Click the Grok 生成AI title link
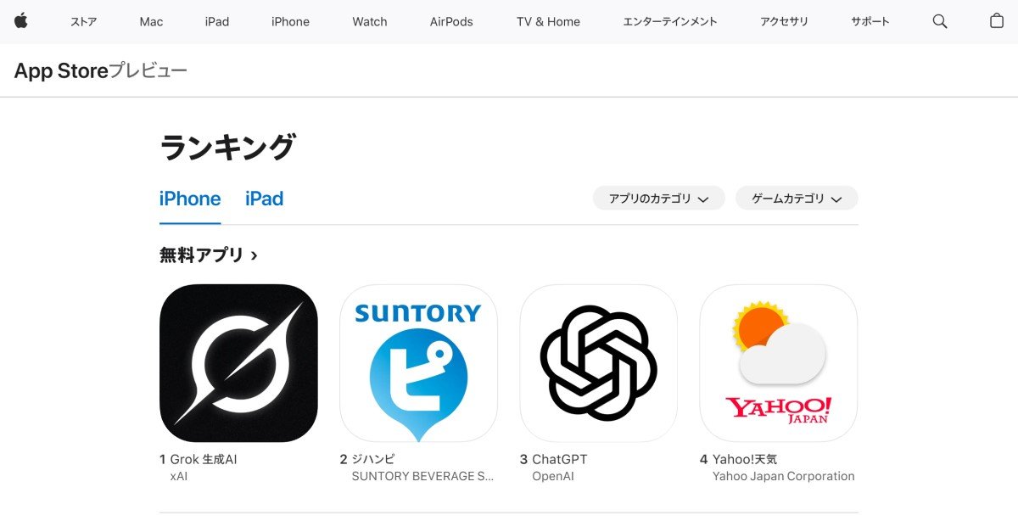This screenshot has height=532, width=1018. 204,459
